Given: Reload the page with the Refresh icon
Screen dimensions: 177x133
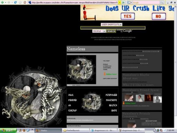Looking at the screenshot, I should [15, 2].
